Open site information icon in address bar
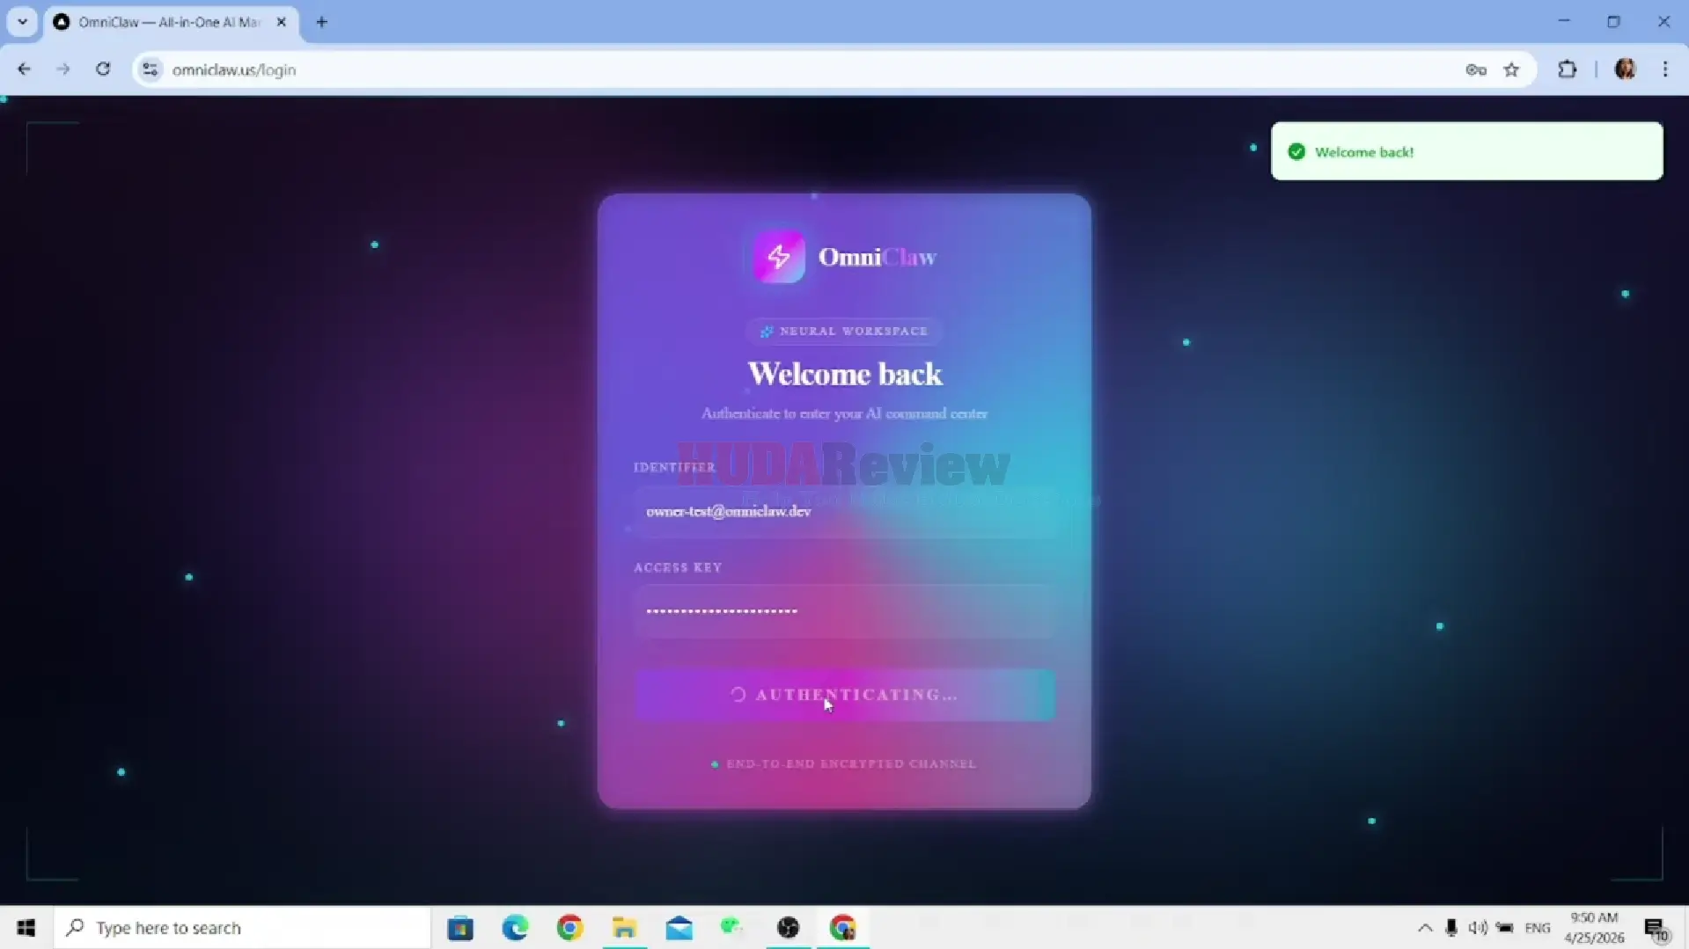Image resolution: width=1689 pixels, height=949 pixels. click(151, 69)
